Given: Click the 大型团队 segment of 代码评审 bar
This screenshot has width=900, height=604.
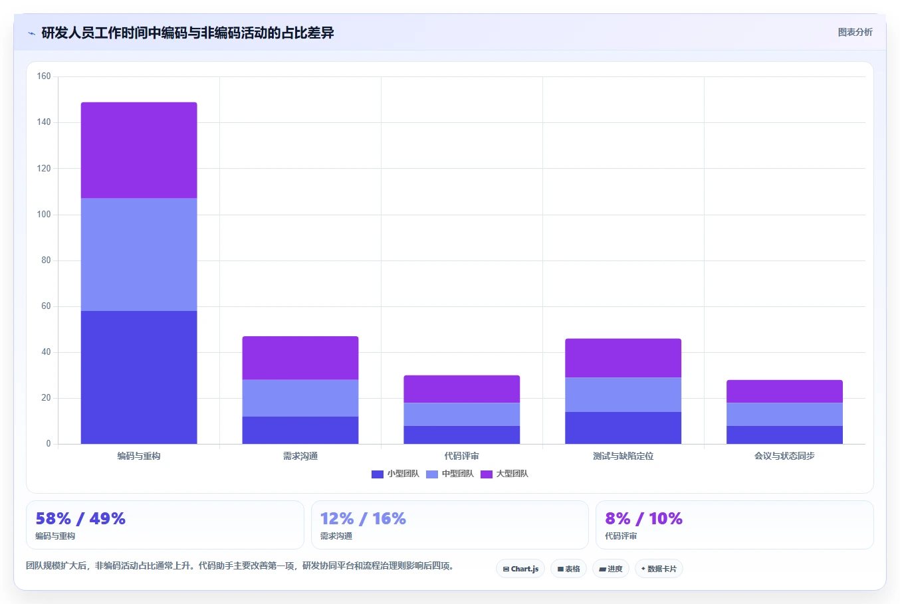Looking at the screenshot, I should (462, 389).
